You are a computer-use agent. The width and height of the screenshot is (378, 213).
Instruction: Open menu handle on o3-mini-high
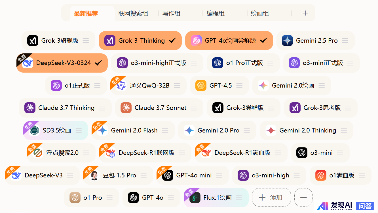pyautogui.click(x=297, y=175)
